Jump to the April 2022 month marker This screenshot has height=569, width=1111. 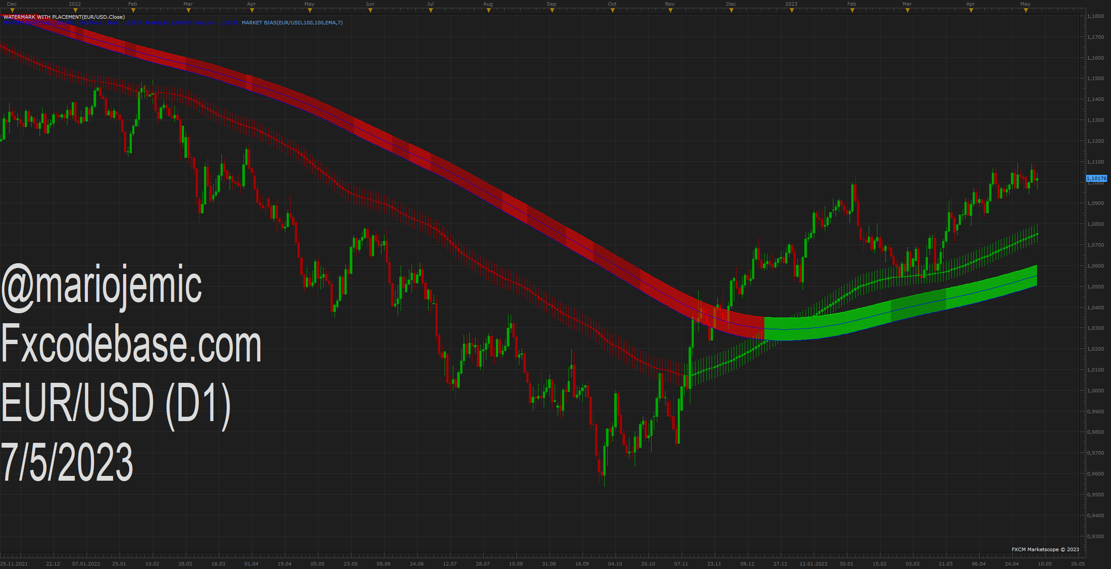point(251,10)
